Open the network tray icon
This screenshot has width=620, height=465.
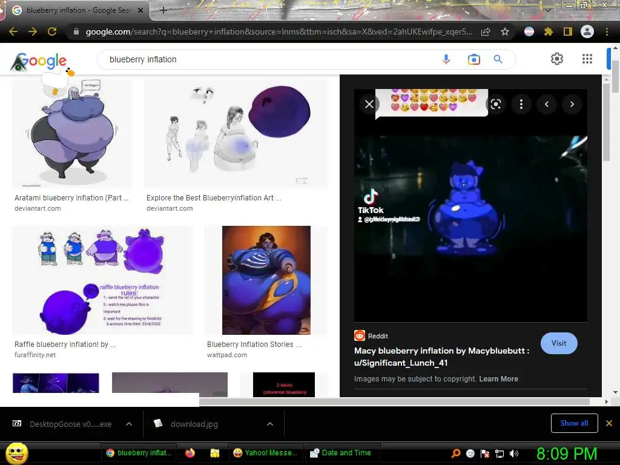click(x=500, y=453)
